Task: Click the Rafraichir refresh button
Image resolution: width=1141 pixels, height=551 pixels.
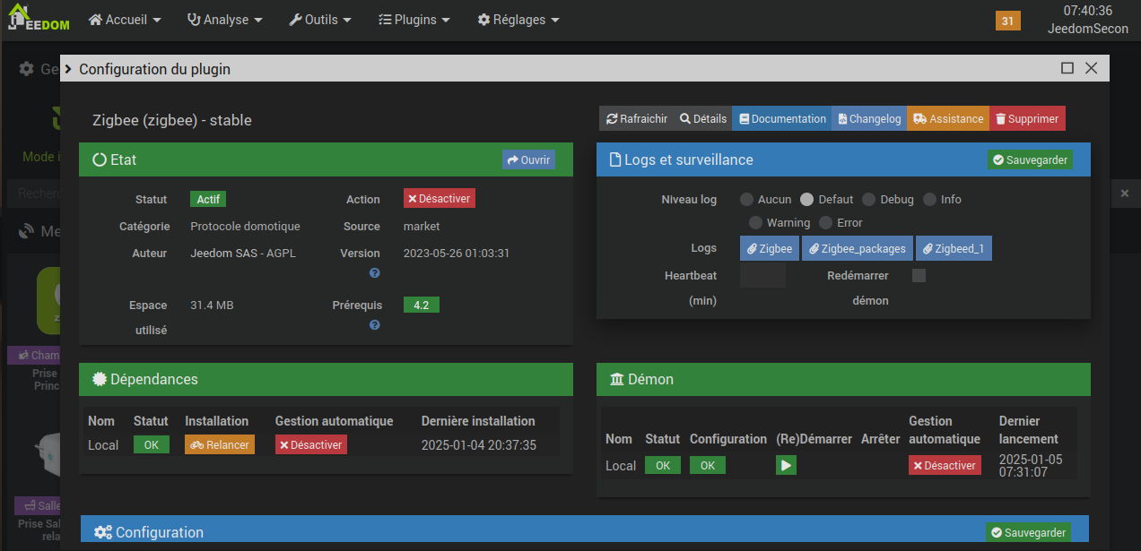Action: pos(637,119)
